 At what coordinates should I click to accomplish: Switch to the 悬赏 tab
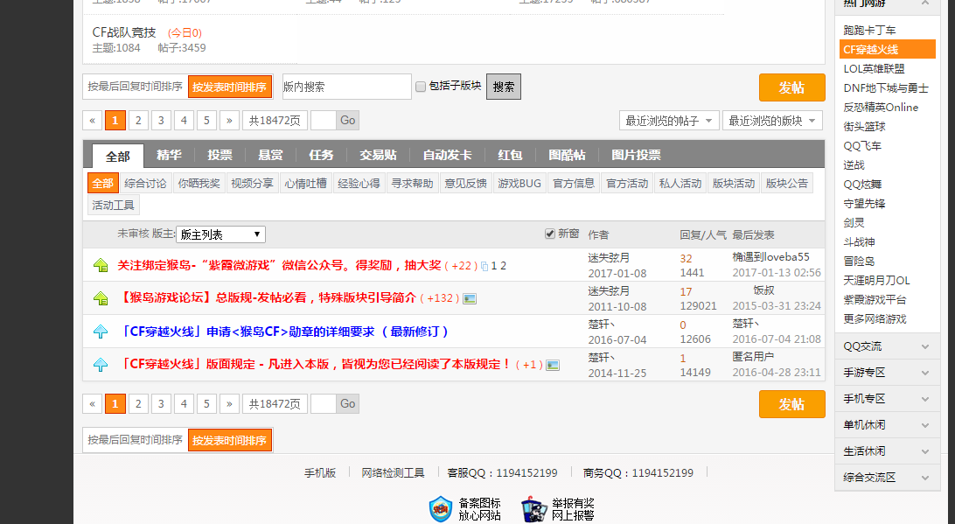270,155
